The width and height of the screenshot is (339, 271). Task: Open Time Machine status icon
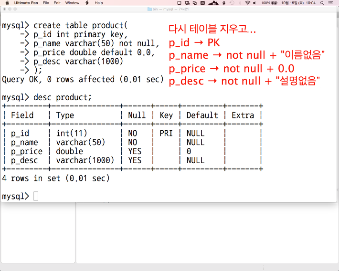(232, 3)
